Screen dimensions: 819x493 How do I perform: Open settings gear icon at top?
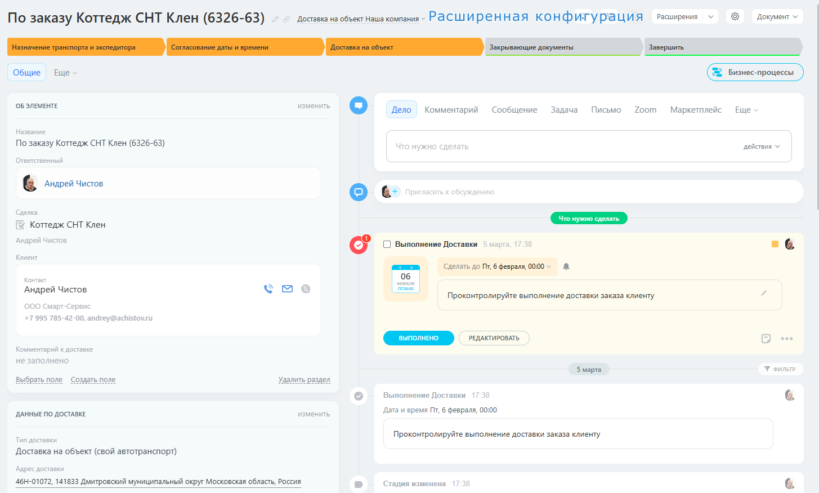pyautogui.click(x=735, y=17)
